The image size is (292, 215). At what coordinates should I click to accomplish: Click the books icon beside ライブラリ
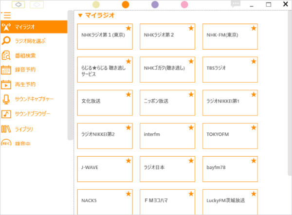[6, 129]
